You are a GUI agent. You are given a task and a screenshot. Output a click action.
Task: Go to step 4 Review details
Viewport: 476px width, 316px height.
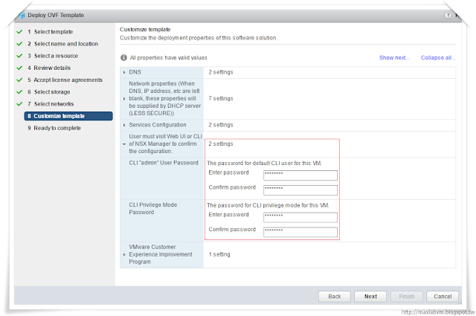coord(49,68)
